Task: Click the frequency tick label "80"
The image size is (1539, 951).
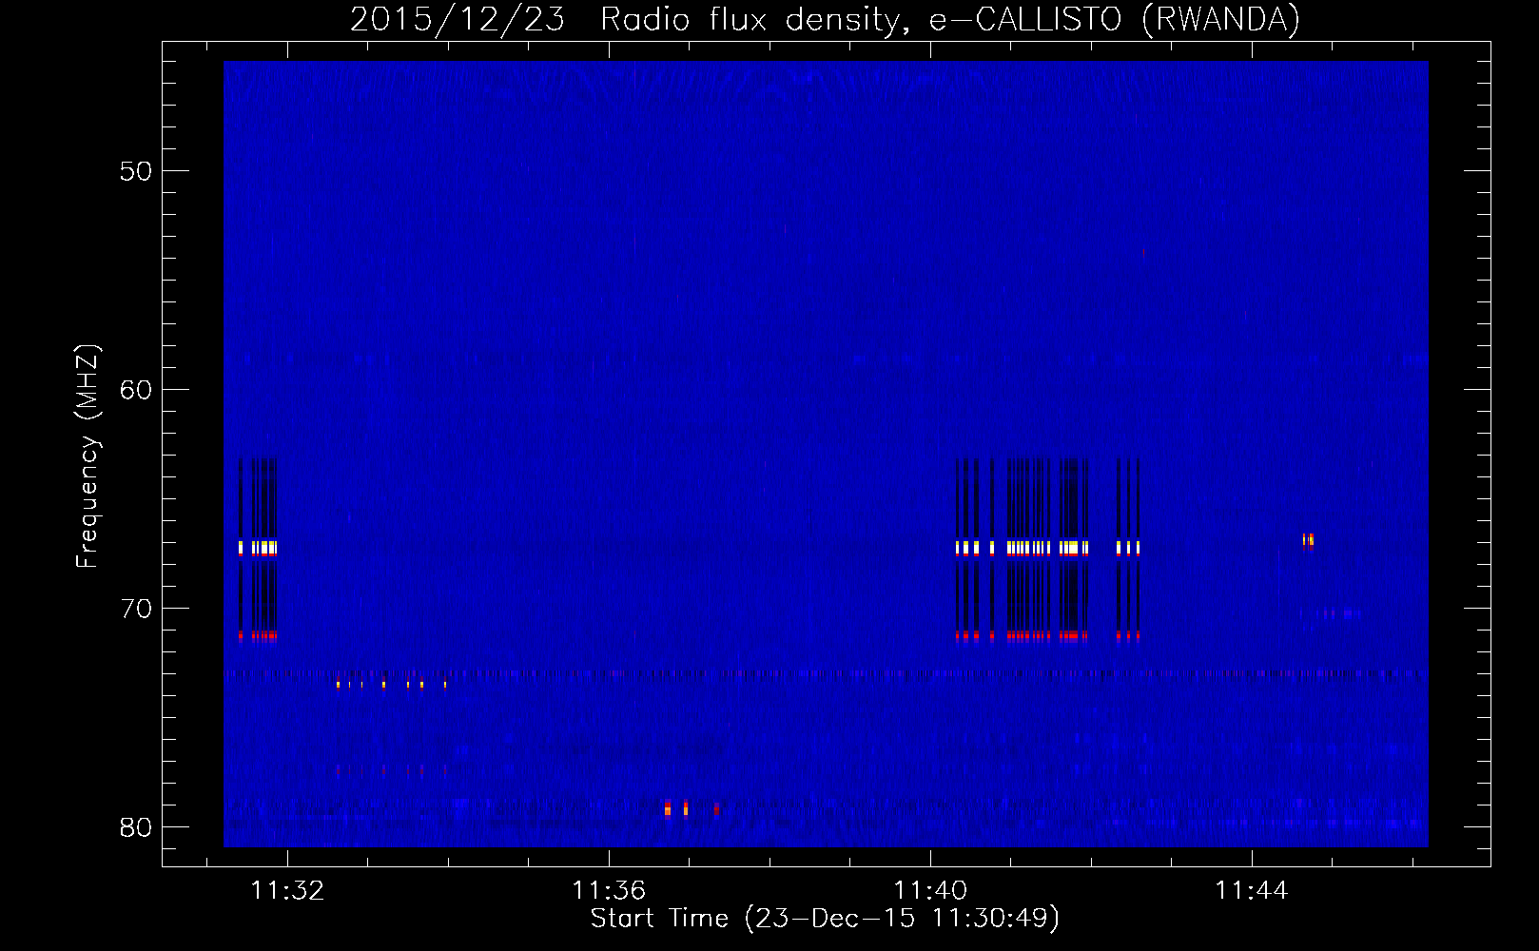Action: coord(136,827)
